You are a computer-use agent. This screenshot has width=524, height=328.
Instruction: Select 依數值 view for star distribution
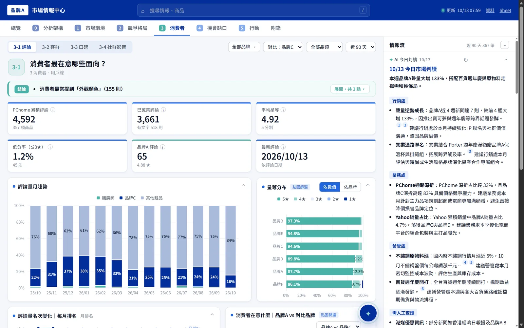[x=329, y=187]
